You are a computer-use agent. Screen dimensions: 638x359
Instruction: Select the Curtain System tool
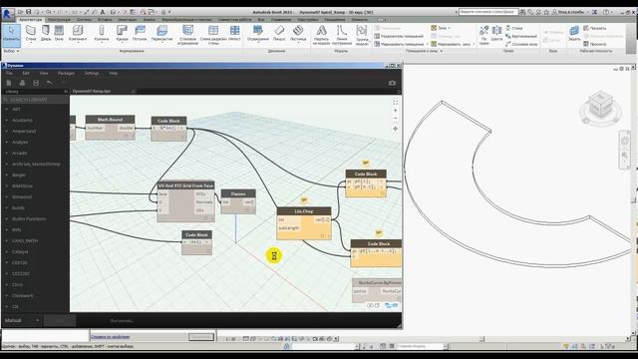(x=187, y=34)
